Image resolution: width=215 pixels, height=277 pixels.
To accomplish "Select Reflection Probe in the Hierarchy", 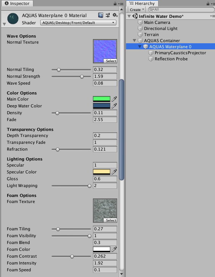I will coord(171,59).
